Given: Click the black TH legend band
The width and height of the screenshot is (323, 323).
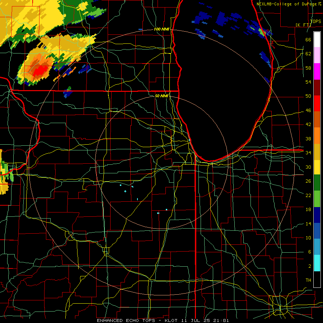Looking at the screenshot, I should tap(317, 279).
